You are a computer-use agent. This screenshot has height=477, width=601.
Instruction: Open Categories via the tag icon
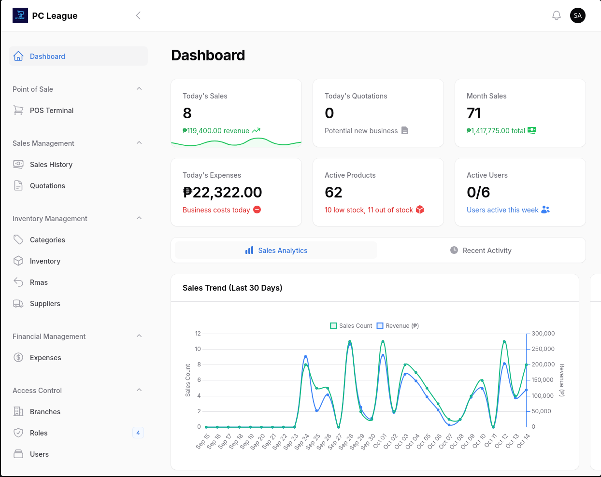(18, 239)
